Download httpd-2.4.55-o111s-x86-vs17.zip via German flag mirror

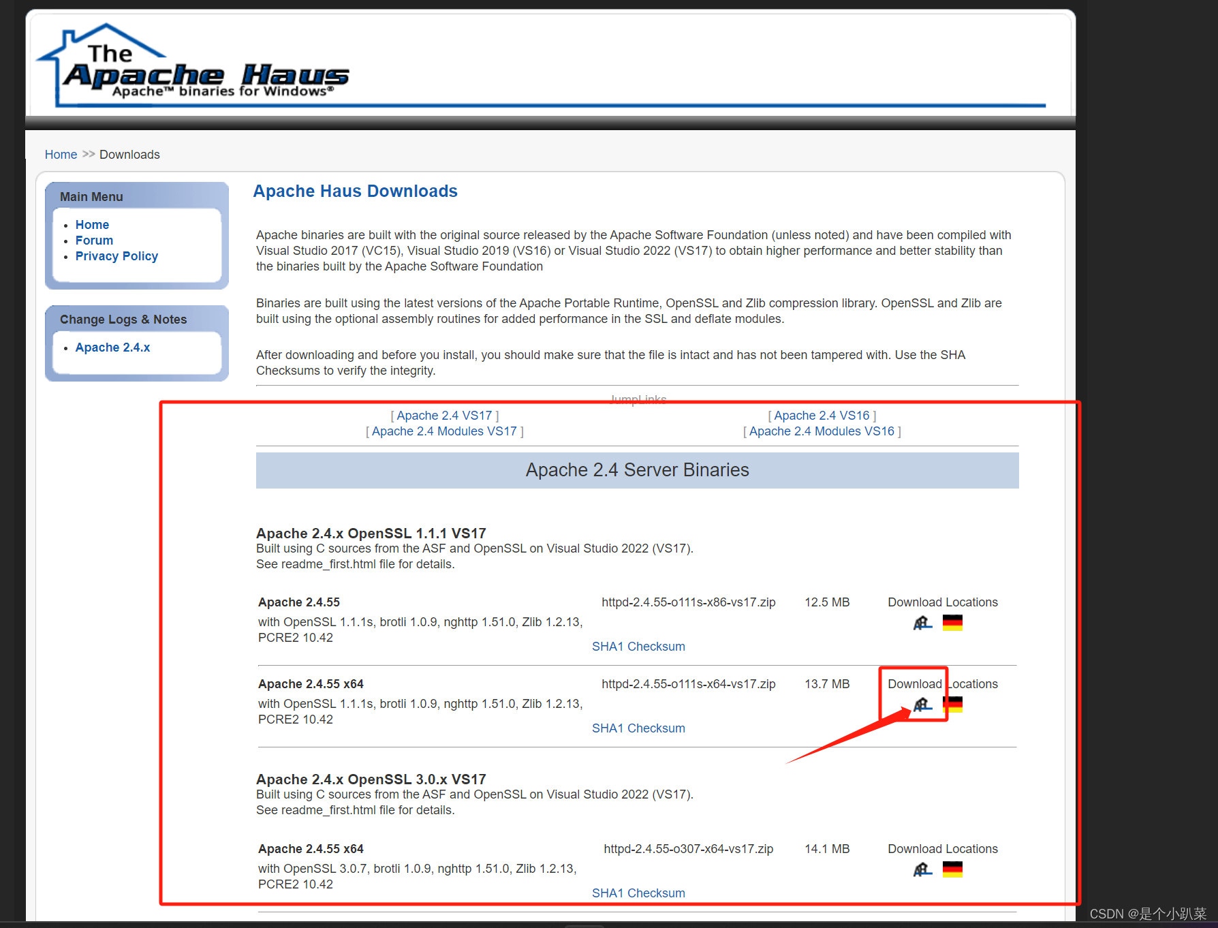[952, 623]
